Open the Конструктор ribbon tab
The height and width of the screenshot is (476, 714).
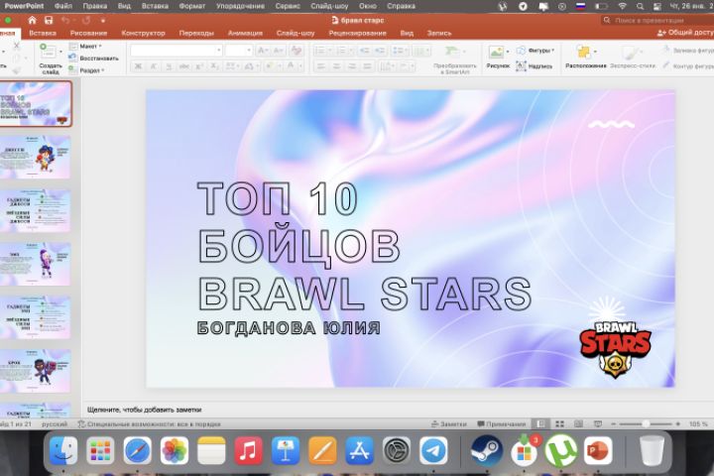point(143,33)
